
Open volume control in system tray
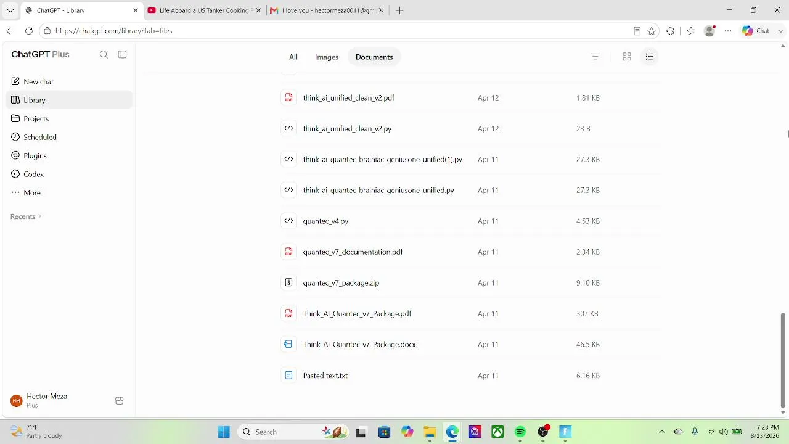(x=723, y=432)
